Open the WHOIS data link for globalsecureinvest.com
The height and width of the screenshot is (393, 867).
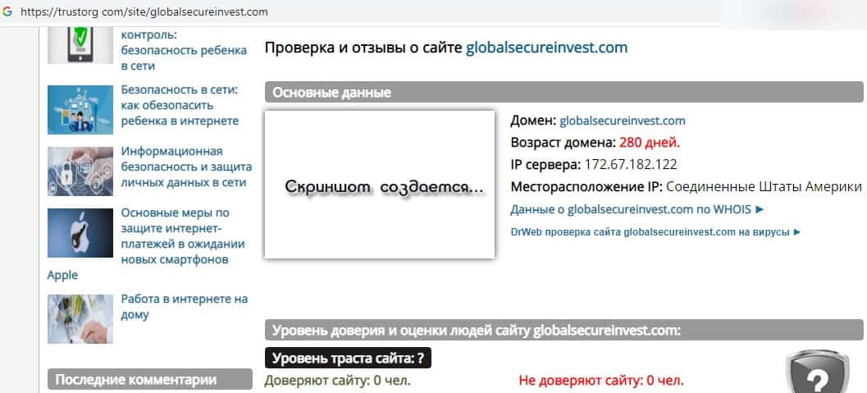(x=637, y=209)
